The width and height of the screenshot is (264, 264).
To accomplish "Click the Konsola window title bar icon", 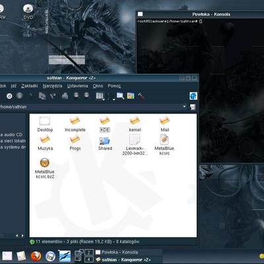I will (140, 15).
